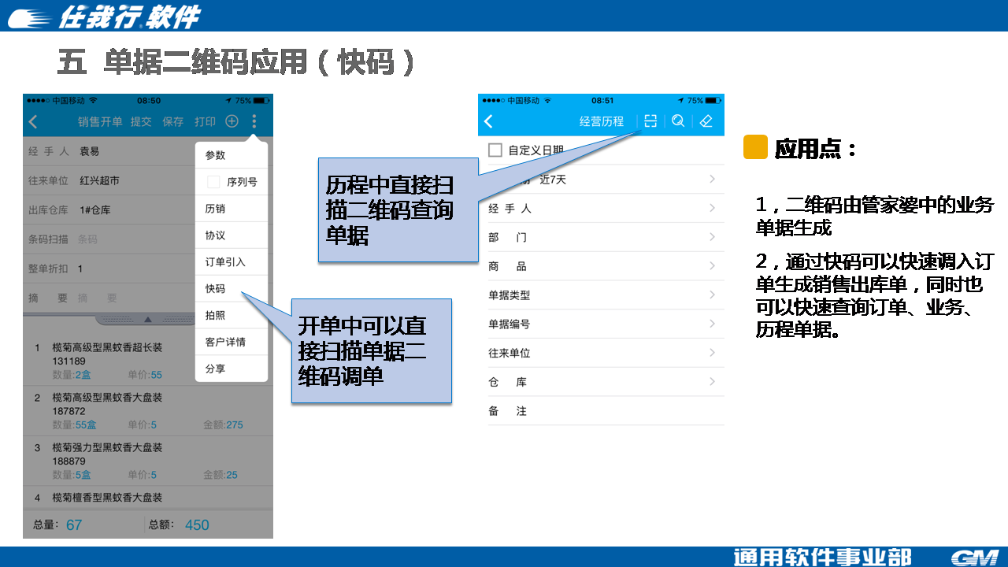Collapse header with the up triangle handle

(146, 320)
